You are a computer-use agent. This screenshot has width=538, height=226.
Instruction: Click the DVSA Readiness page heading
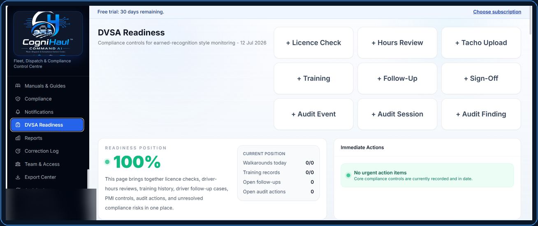point(131,33)
